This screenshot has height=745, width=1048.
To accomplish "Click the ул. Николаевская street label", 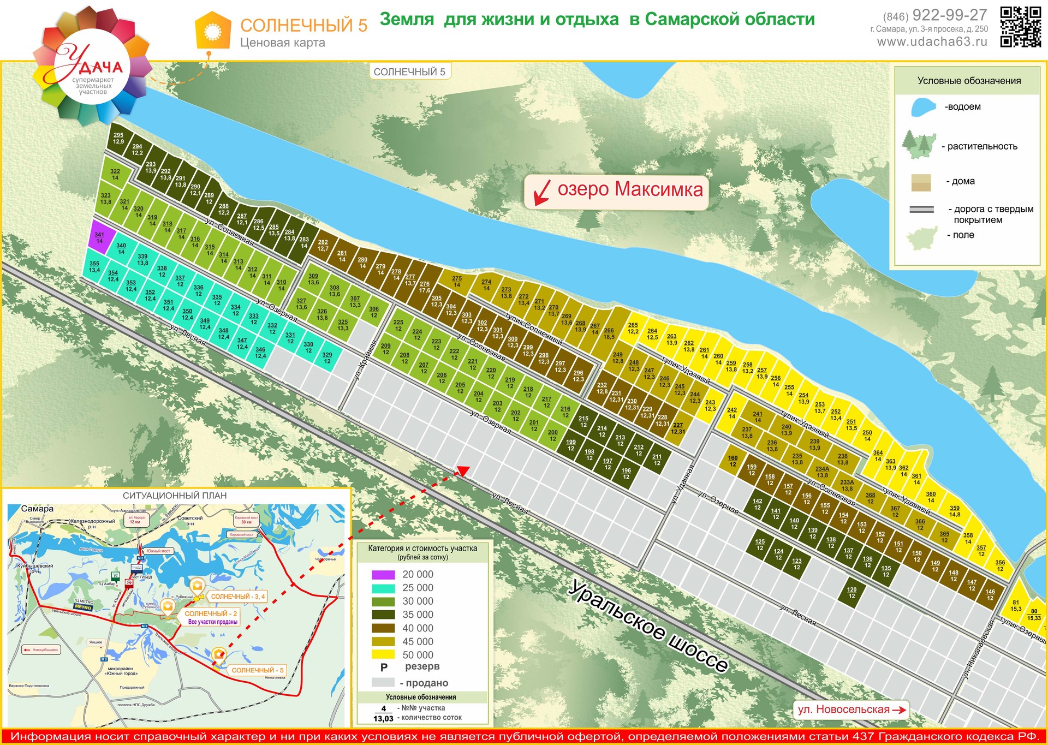I will [x=978, y=650].
